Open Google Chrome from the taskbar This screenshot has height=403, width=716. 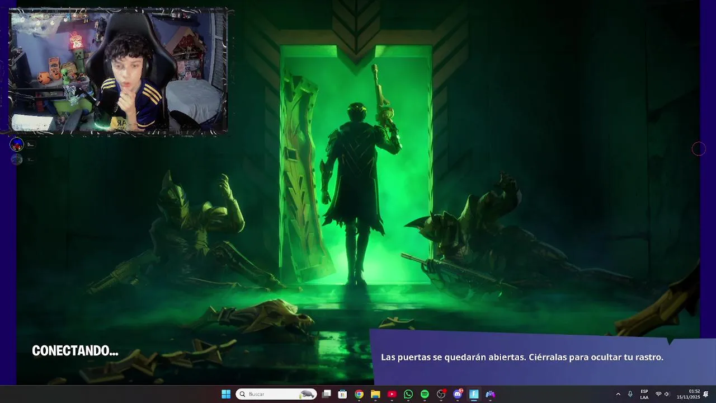pos(359,394)
